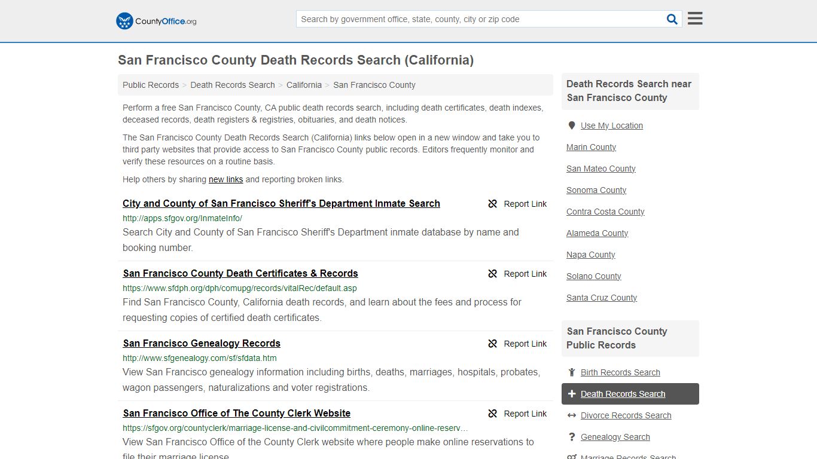Viewport: 817px width, 459px height.
Task: Select Solano County
Action: [594, 276]
